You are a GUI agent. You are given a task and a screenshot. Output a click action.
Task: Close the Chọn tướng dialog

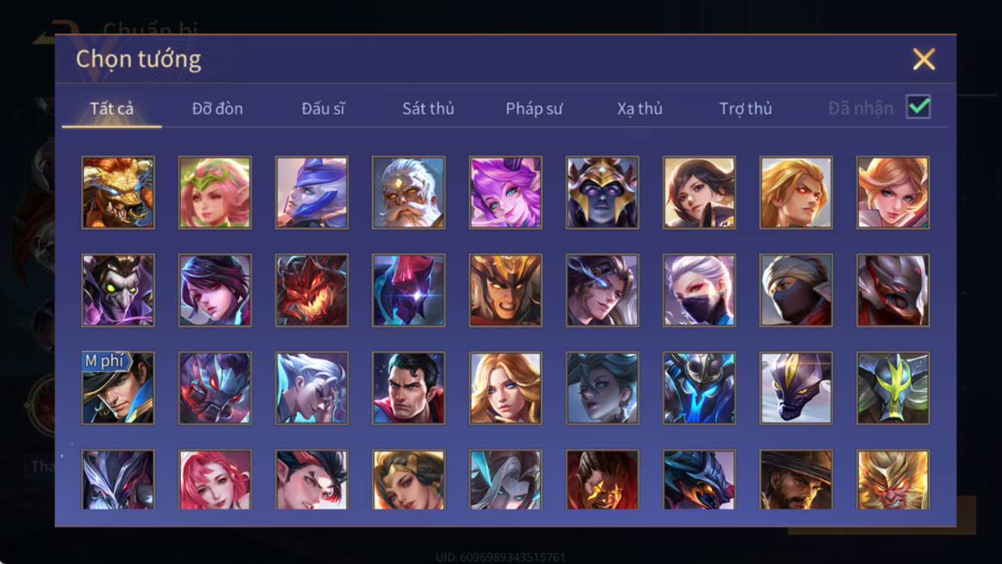tap(924, 59)
